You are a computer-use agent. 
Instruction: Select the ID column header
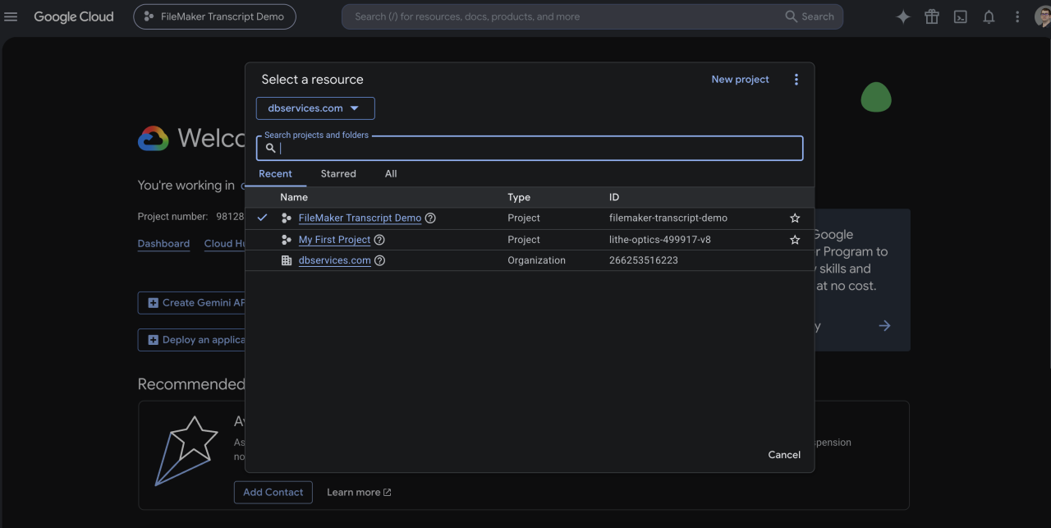[x=614, y=197]
